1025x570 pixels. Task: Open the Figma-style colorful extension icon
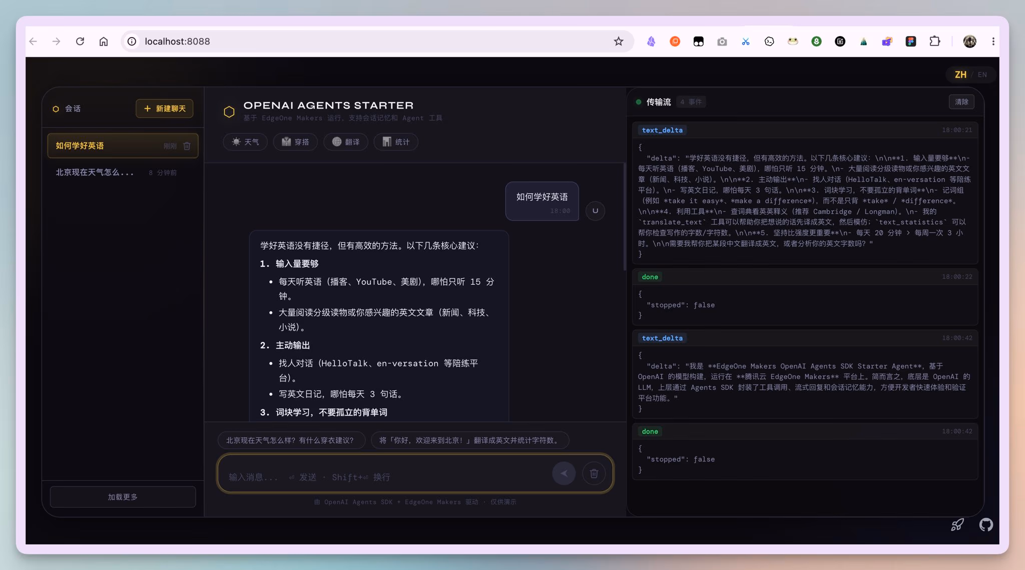pos(911,42)
